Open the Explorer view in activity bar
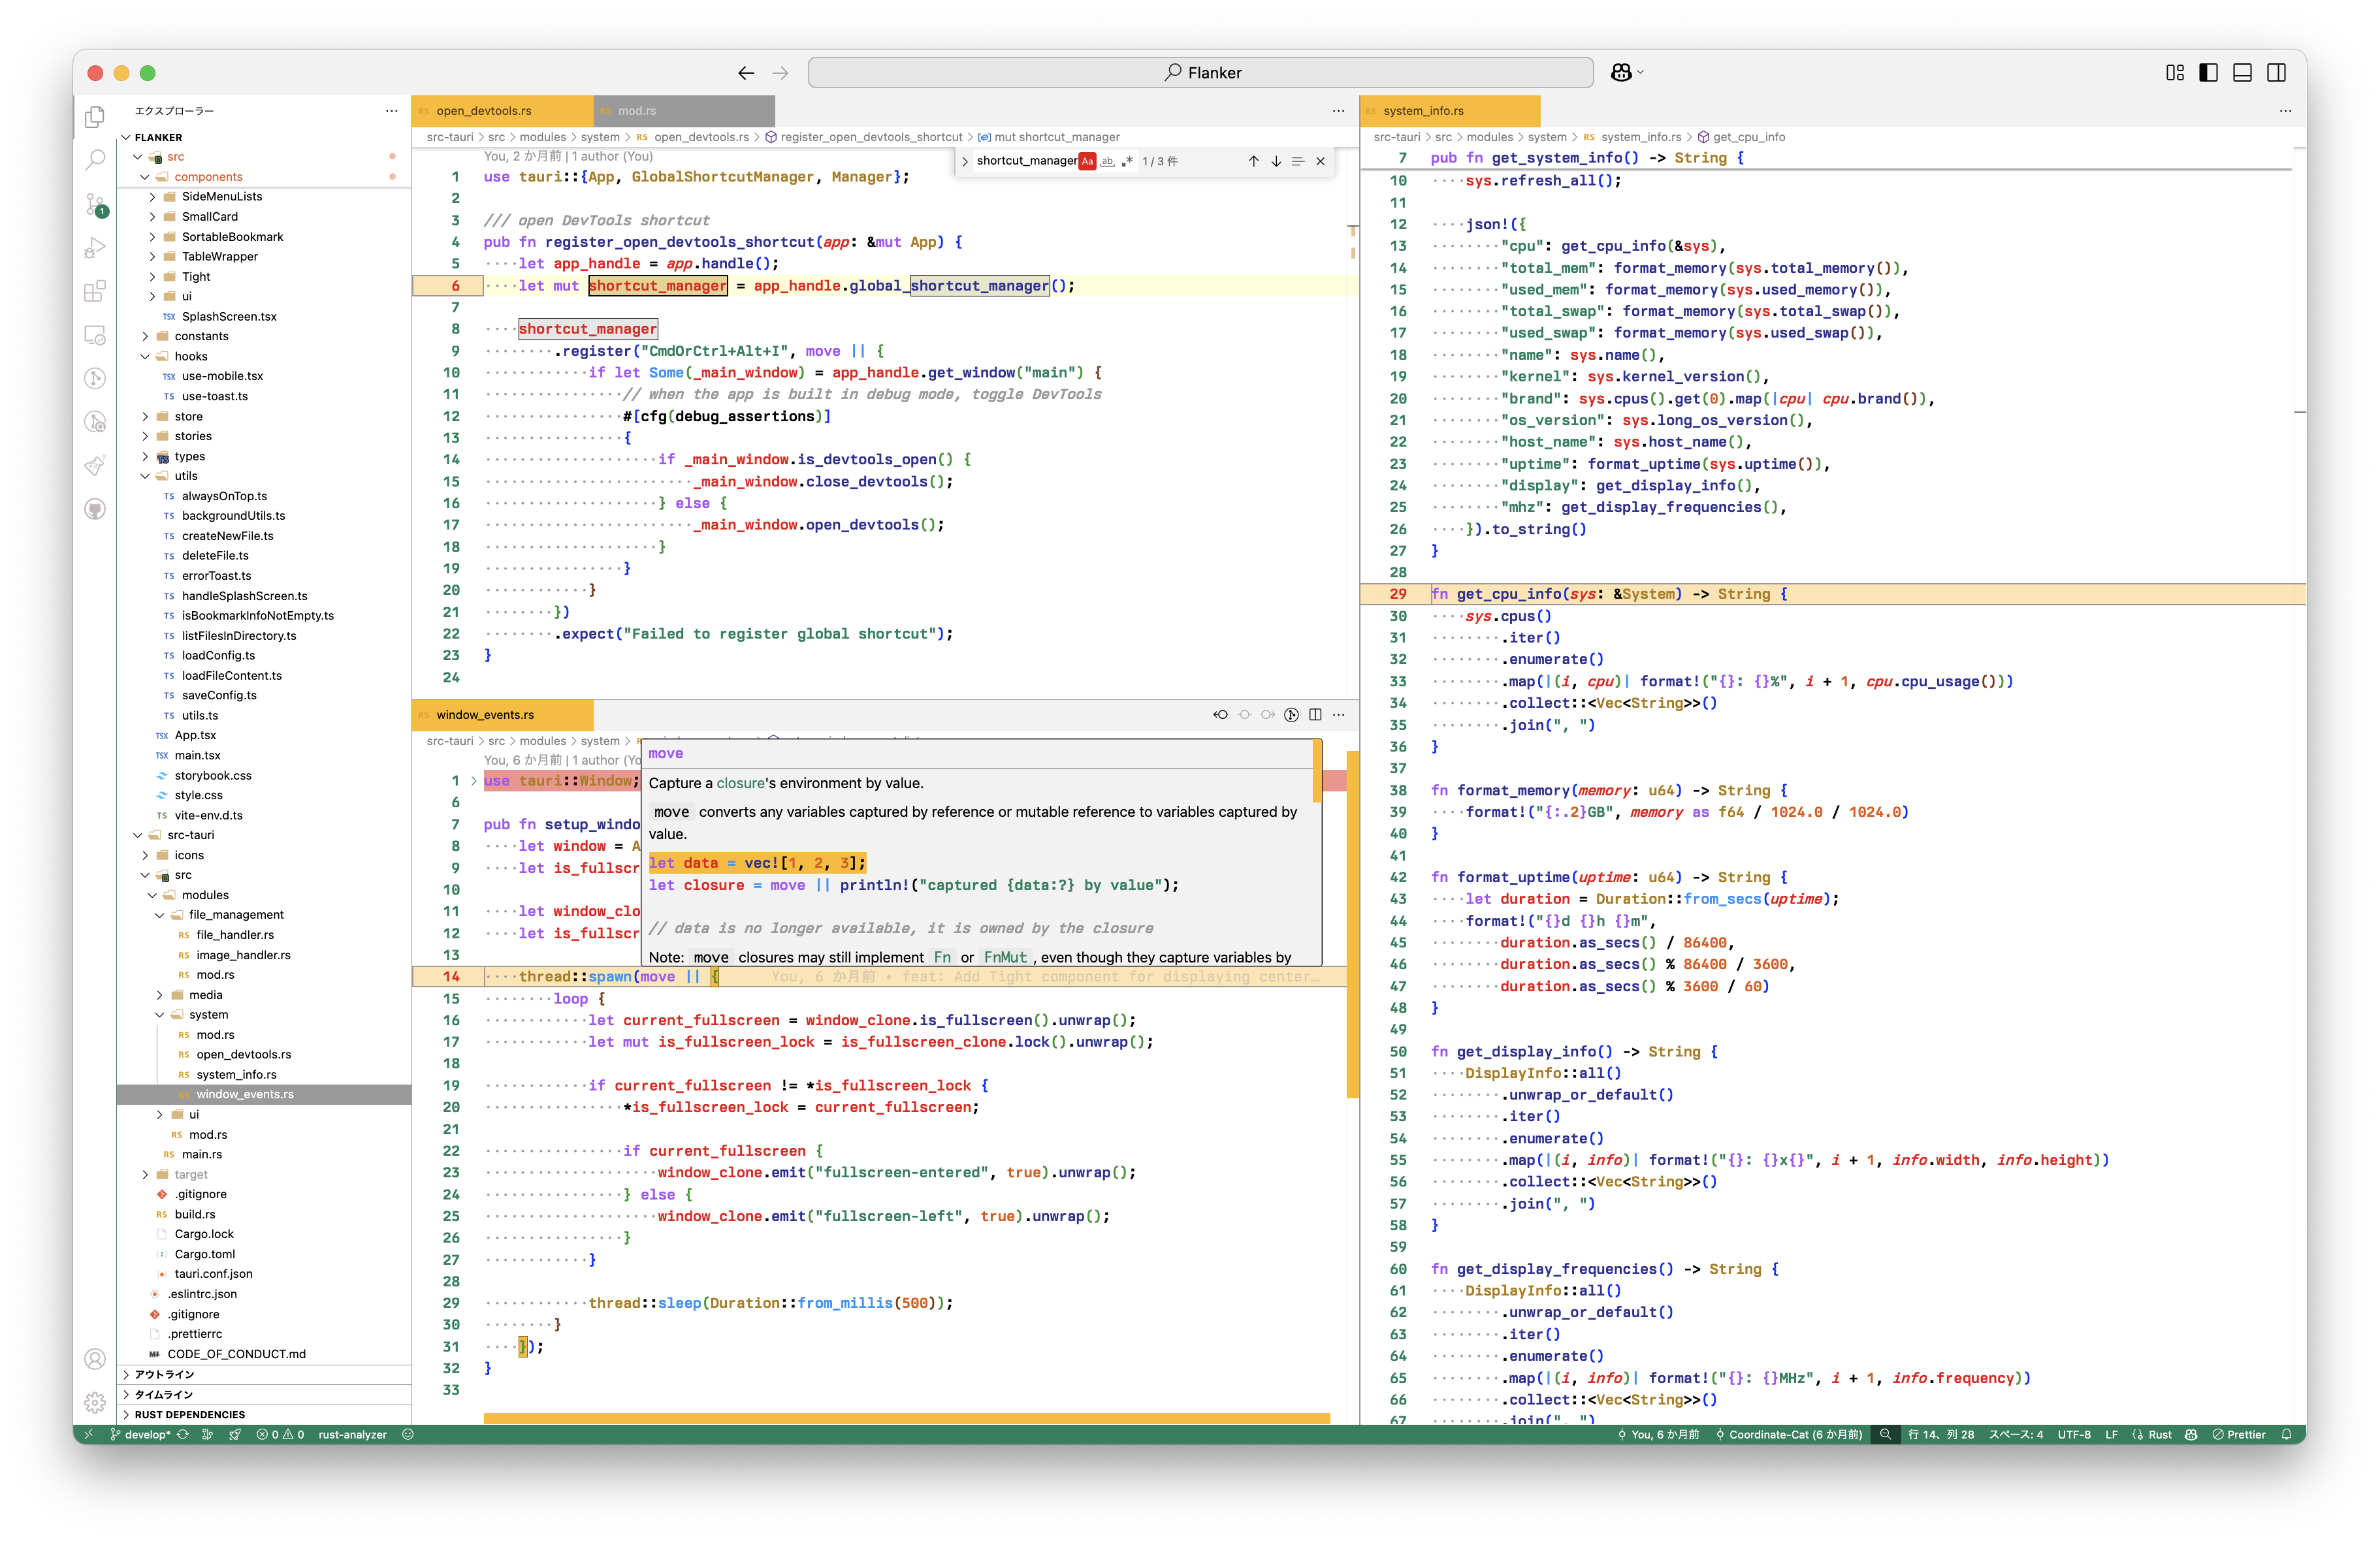Screen dimensions: 2380x1541 (95, 117)
